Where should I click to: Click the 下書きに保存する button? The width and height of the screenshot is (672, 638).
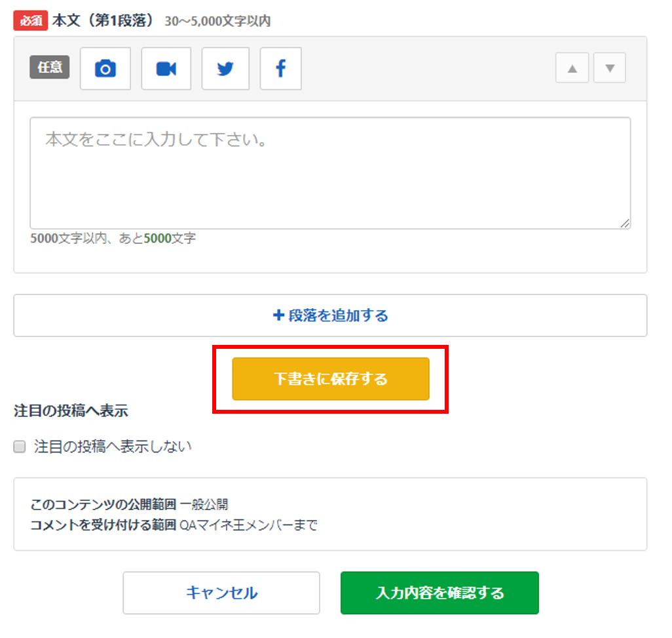pos(331,379)
